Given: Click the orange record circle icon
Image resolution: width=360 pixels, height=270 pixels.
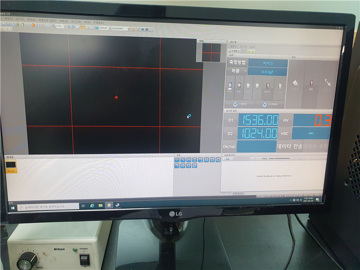Looking at the screenshot, I should (x=33, y=25).
